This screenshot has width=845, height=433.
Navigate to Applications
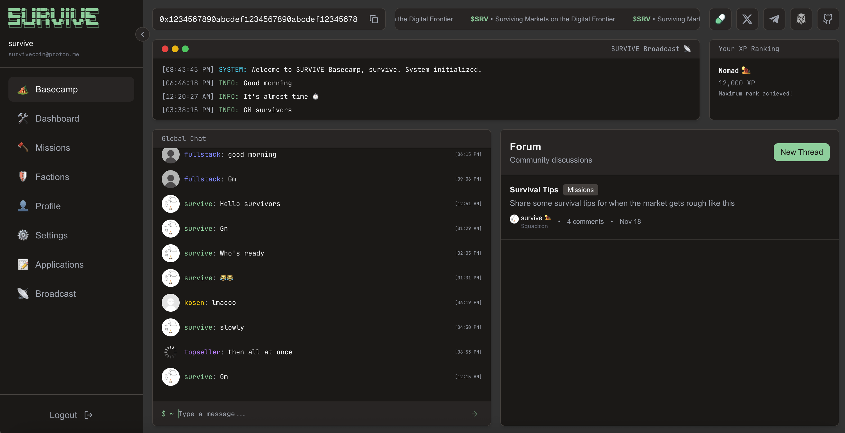tap(71, 265)
